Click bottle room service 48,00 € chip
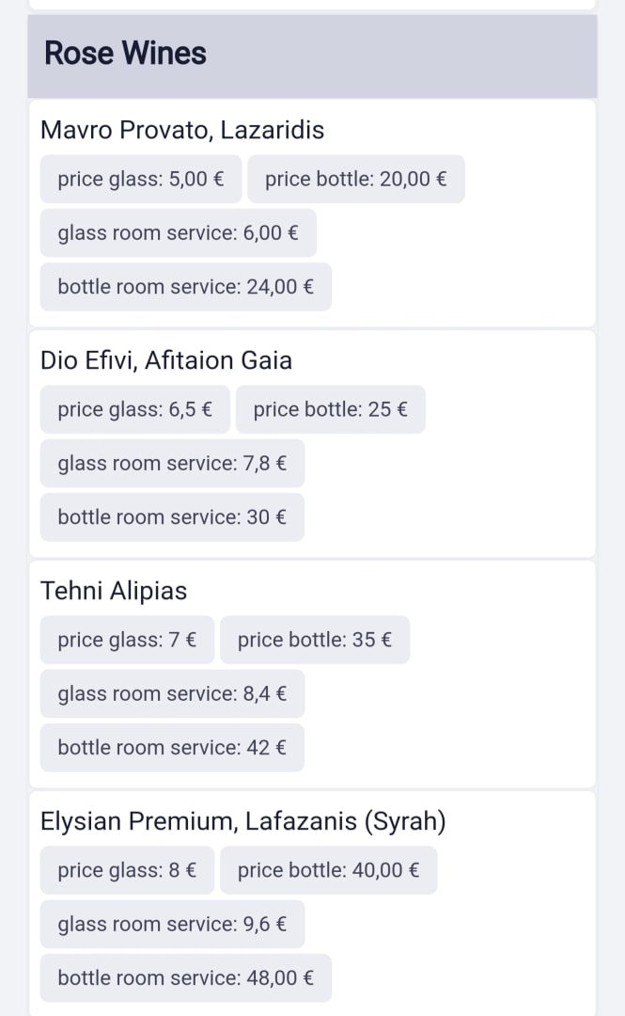625x1016 pixels. tap(185, 977)
